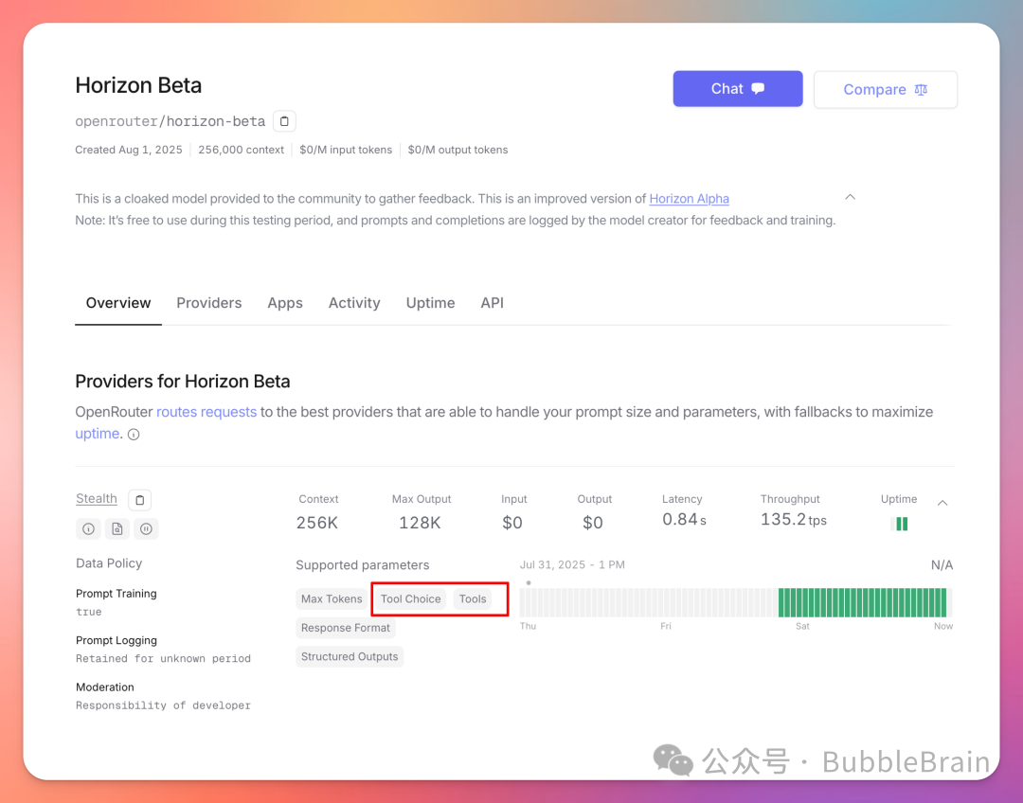Click the Structured Outputs parameter tag

pyautogui.click(x=349, y=657)
